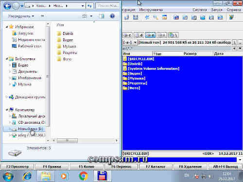This screenshot has width=243, height=182.
Task: Click the Имя column header in Explorer
Action: pyautogui.click(x=60, y=25)
